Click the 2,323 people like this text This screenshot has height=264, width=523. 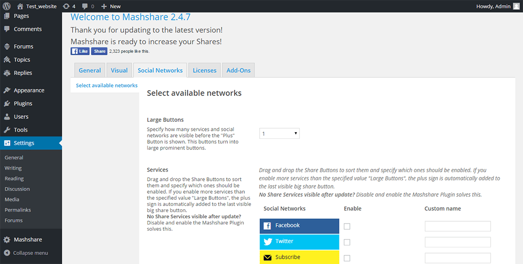pos(129,51)
